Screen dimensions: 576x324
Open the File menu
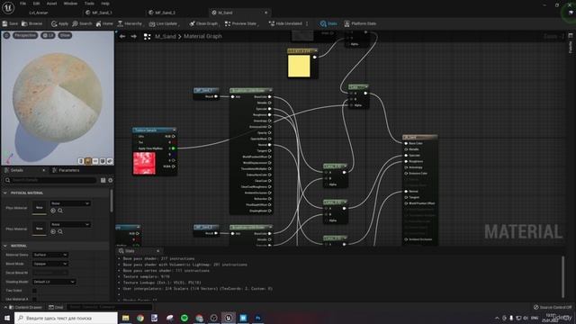pos(22,4)
